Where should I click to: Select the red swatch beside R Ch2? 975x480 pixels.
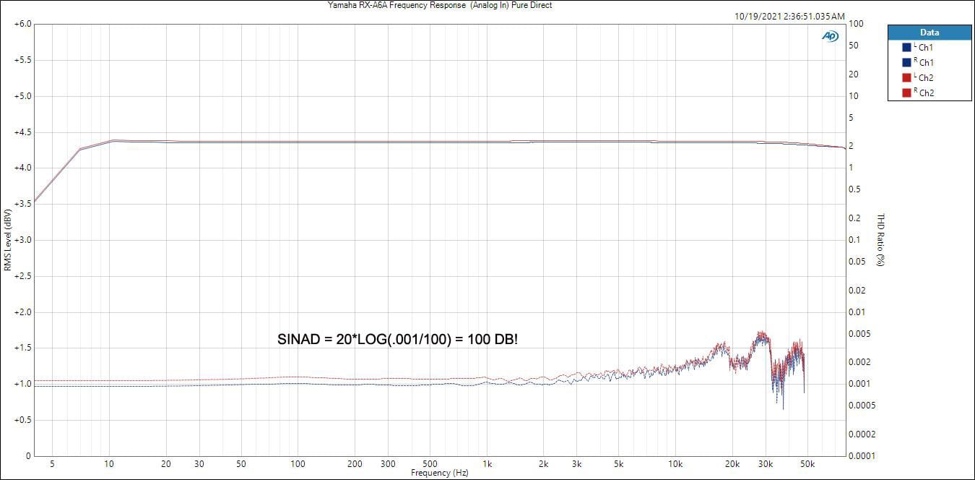[906, 93]
